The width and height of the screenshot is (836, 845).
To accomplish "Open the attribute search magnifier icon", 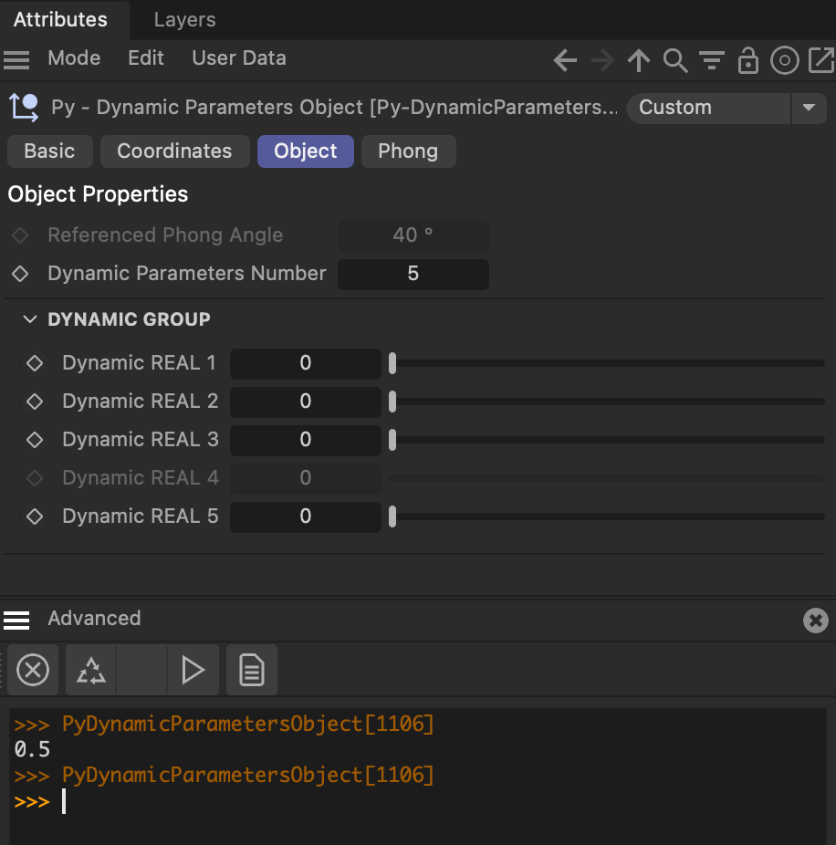I will tap(675, 61).
